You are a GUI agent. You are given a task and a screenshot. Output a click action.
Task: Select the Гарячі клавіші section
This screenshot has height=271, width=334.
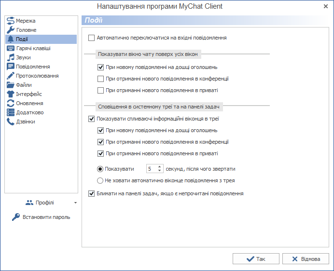point(41,48)
